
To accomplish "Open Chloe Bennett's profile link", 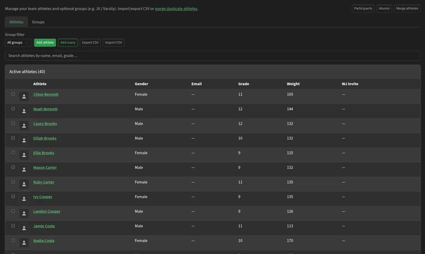I will click(x=46, y=94).
